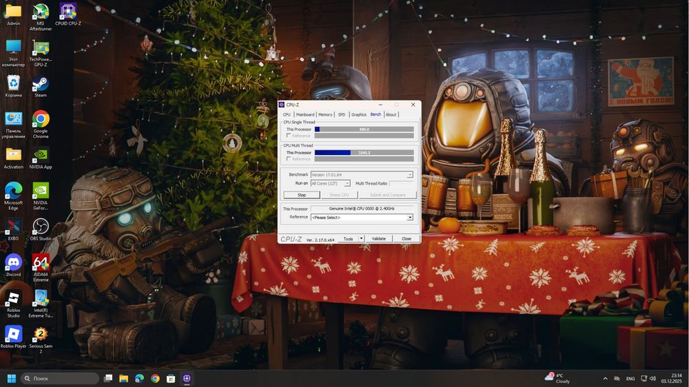Switch to the Graphics tab
The image size is (689, 387).
click(358, 114)
